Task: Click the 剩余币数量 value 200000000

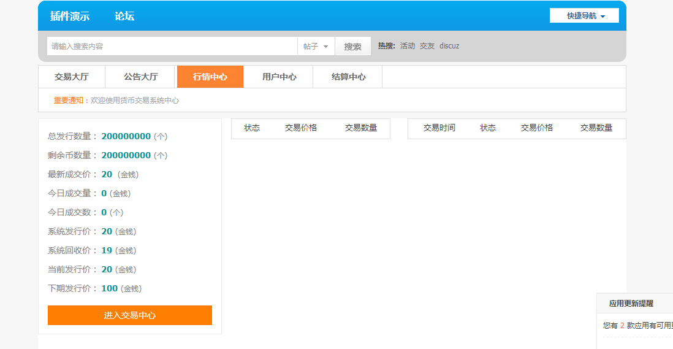Action: 126,155
